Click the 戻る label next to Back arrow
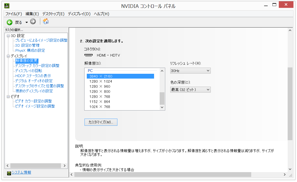This screenshot has width=297, height=182. click(x=18, y=22)
